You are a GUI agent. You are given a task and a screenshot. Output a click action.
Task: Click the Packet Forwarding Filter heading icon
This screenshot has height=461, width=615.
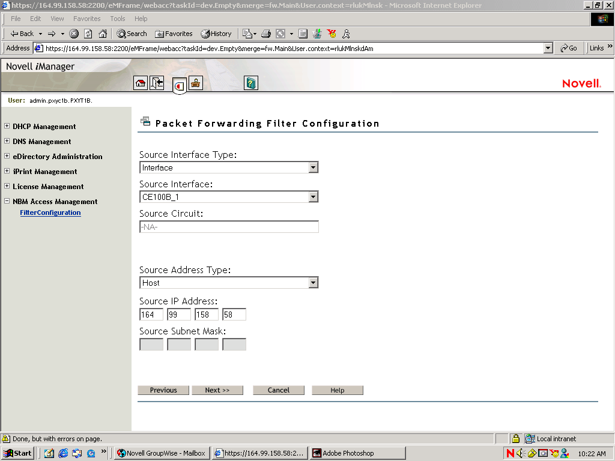point(145,121)
